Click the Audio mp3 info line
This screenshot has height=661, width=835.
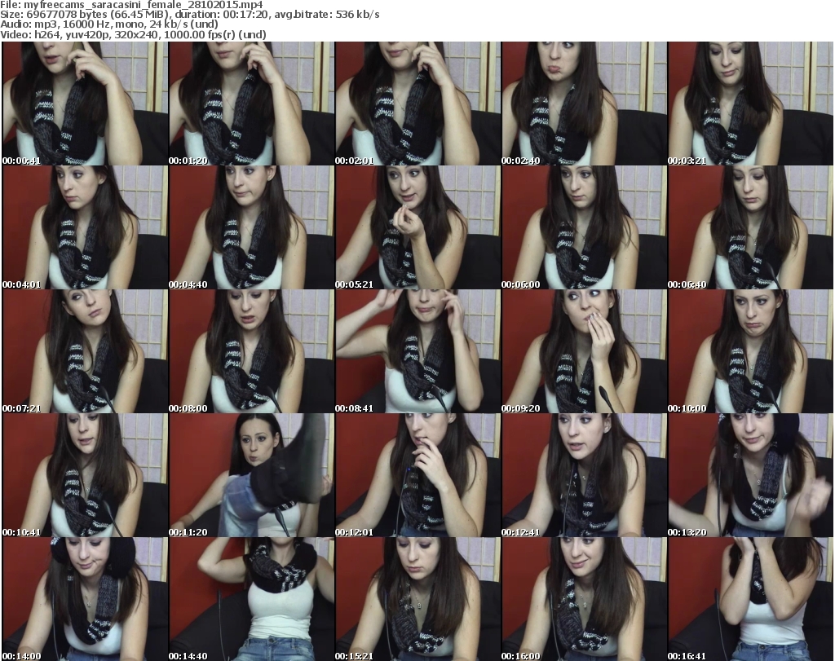click(x=109, y=24)
